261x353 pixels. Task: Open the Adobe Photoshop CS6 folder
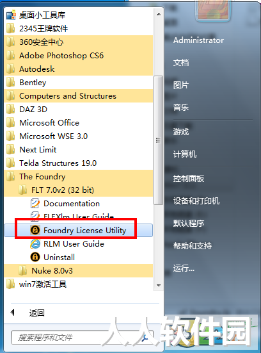[78, 55]
